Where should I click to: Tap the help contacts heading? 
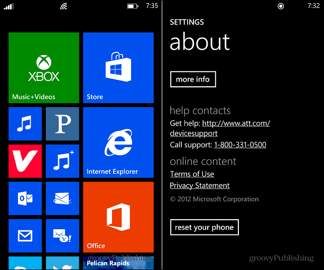coord(200,111)
